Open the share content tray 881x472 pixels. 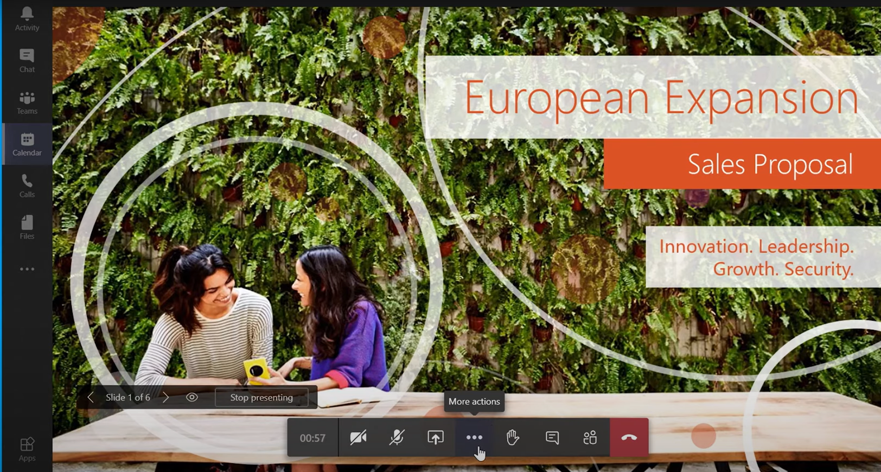(x=435, y=437)
